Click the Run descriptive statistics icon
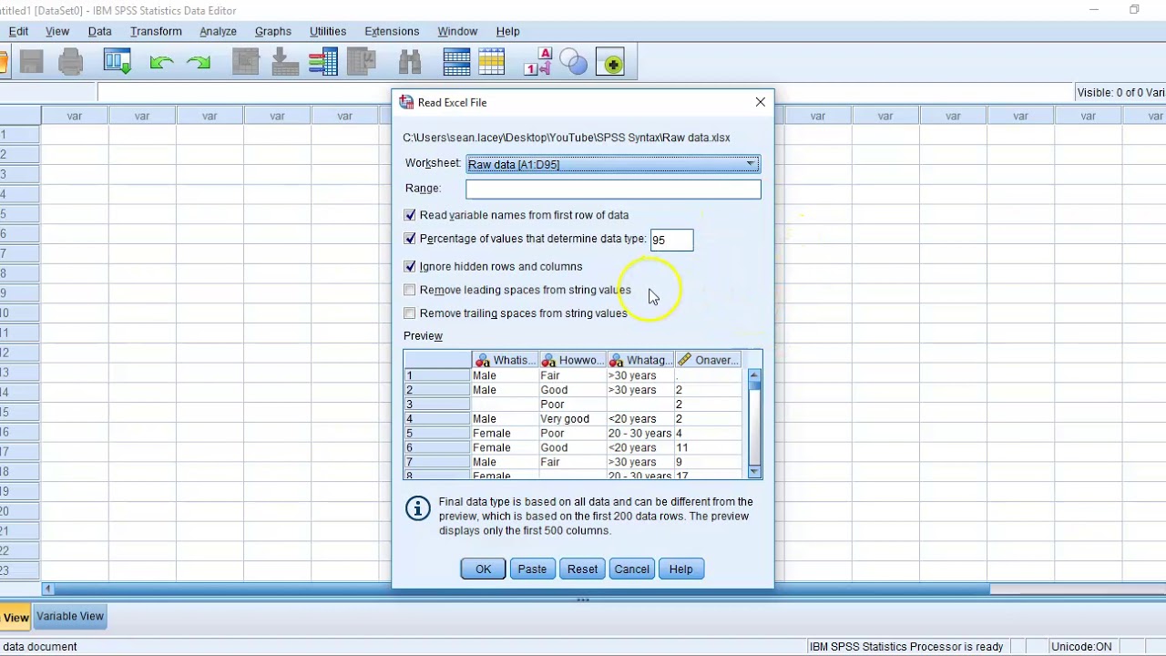This screenshot has height=656, width=1166. pyautogui.click(x=363, y=62)
